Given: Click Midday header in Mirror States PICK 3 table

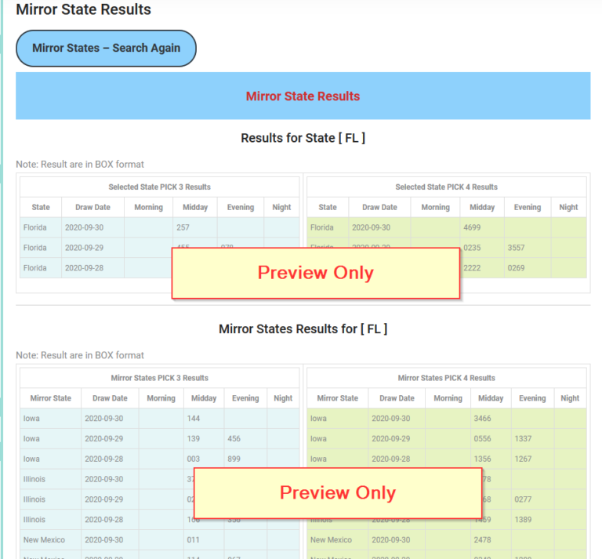Looking at the screenshot, I should tap(204, 398).
